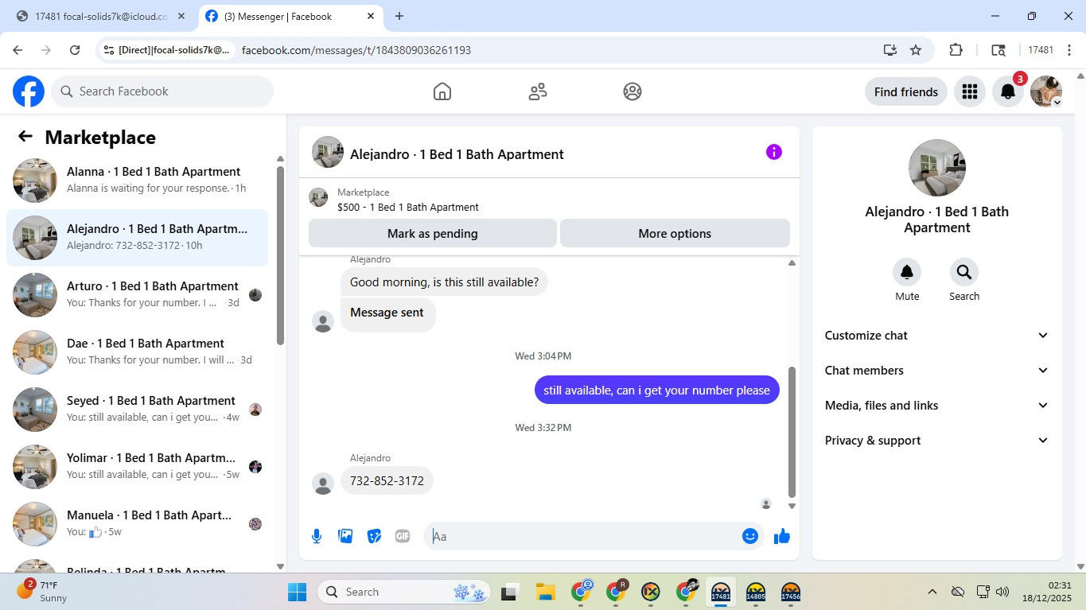The height and width of the screenshot is (610, 1086).
Task: Select the 'Good morning, is this still available?' message
Action: 444,282
